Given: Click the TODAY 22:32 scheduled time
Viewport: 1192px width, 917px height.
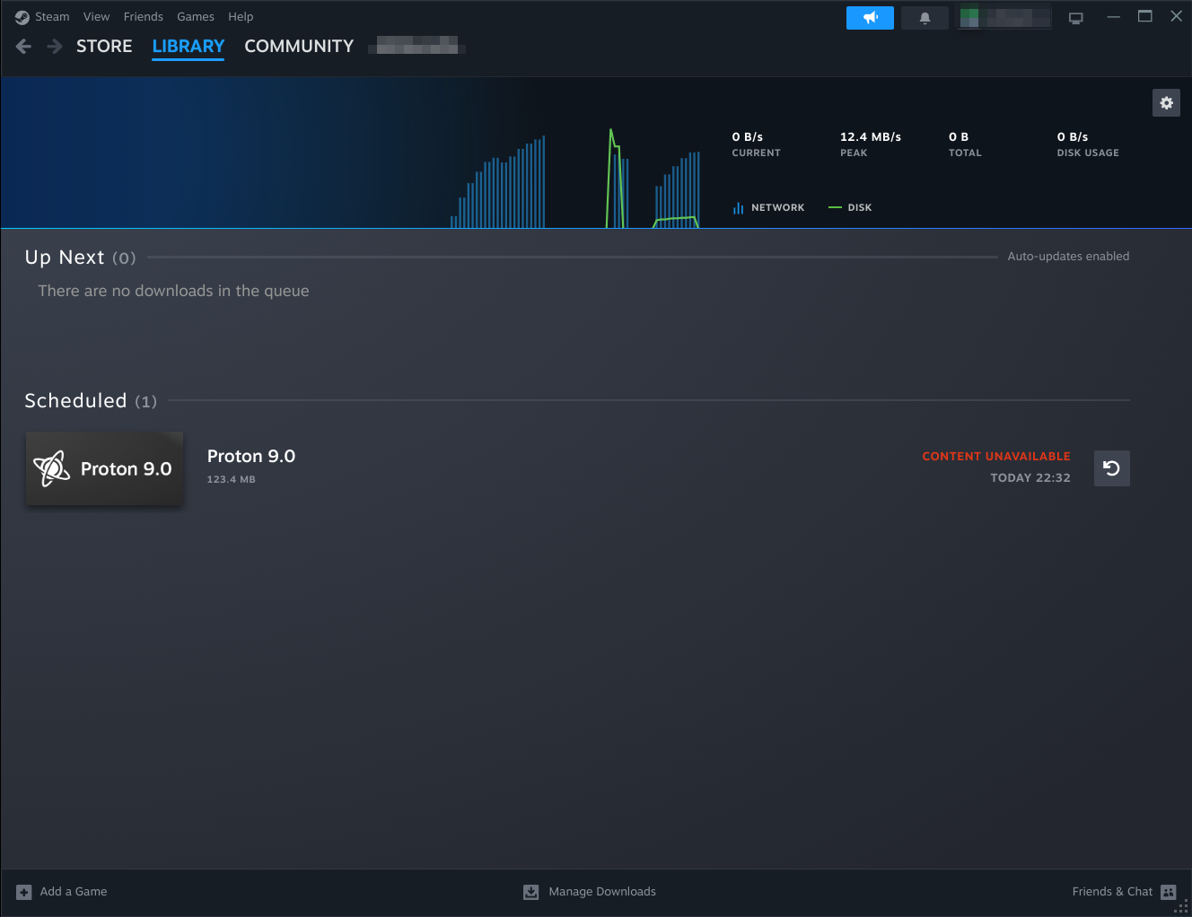Looking at the screenshot, I should click(x=1030, y=478).
